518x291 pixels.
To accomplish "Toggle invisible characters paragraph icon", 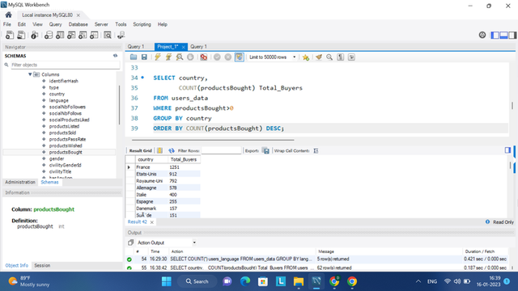I will (341, 57).
